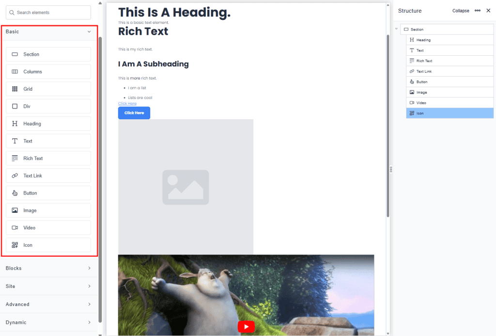Click the Heading element icon in Basic panel
Viewport: 496px width, 336px height.
coord(15,124)
